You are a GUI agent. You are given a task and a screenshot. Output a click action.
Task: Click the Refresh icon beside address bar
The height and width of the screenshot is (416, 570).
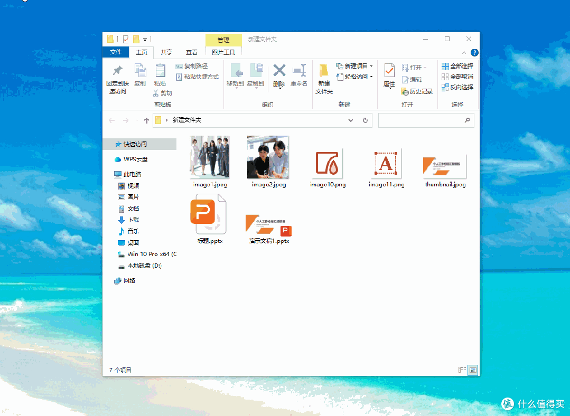click(365, 120)
